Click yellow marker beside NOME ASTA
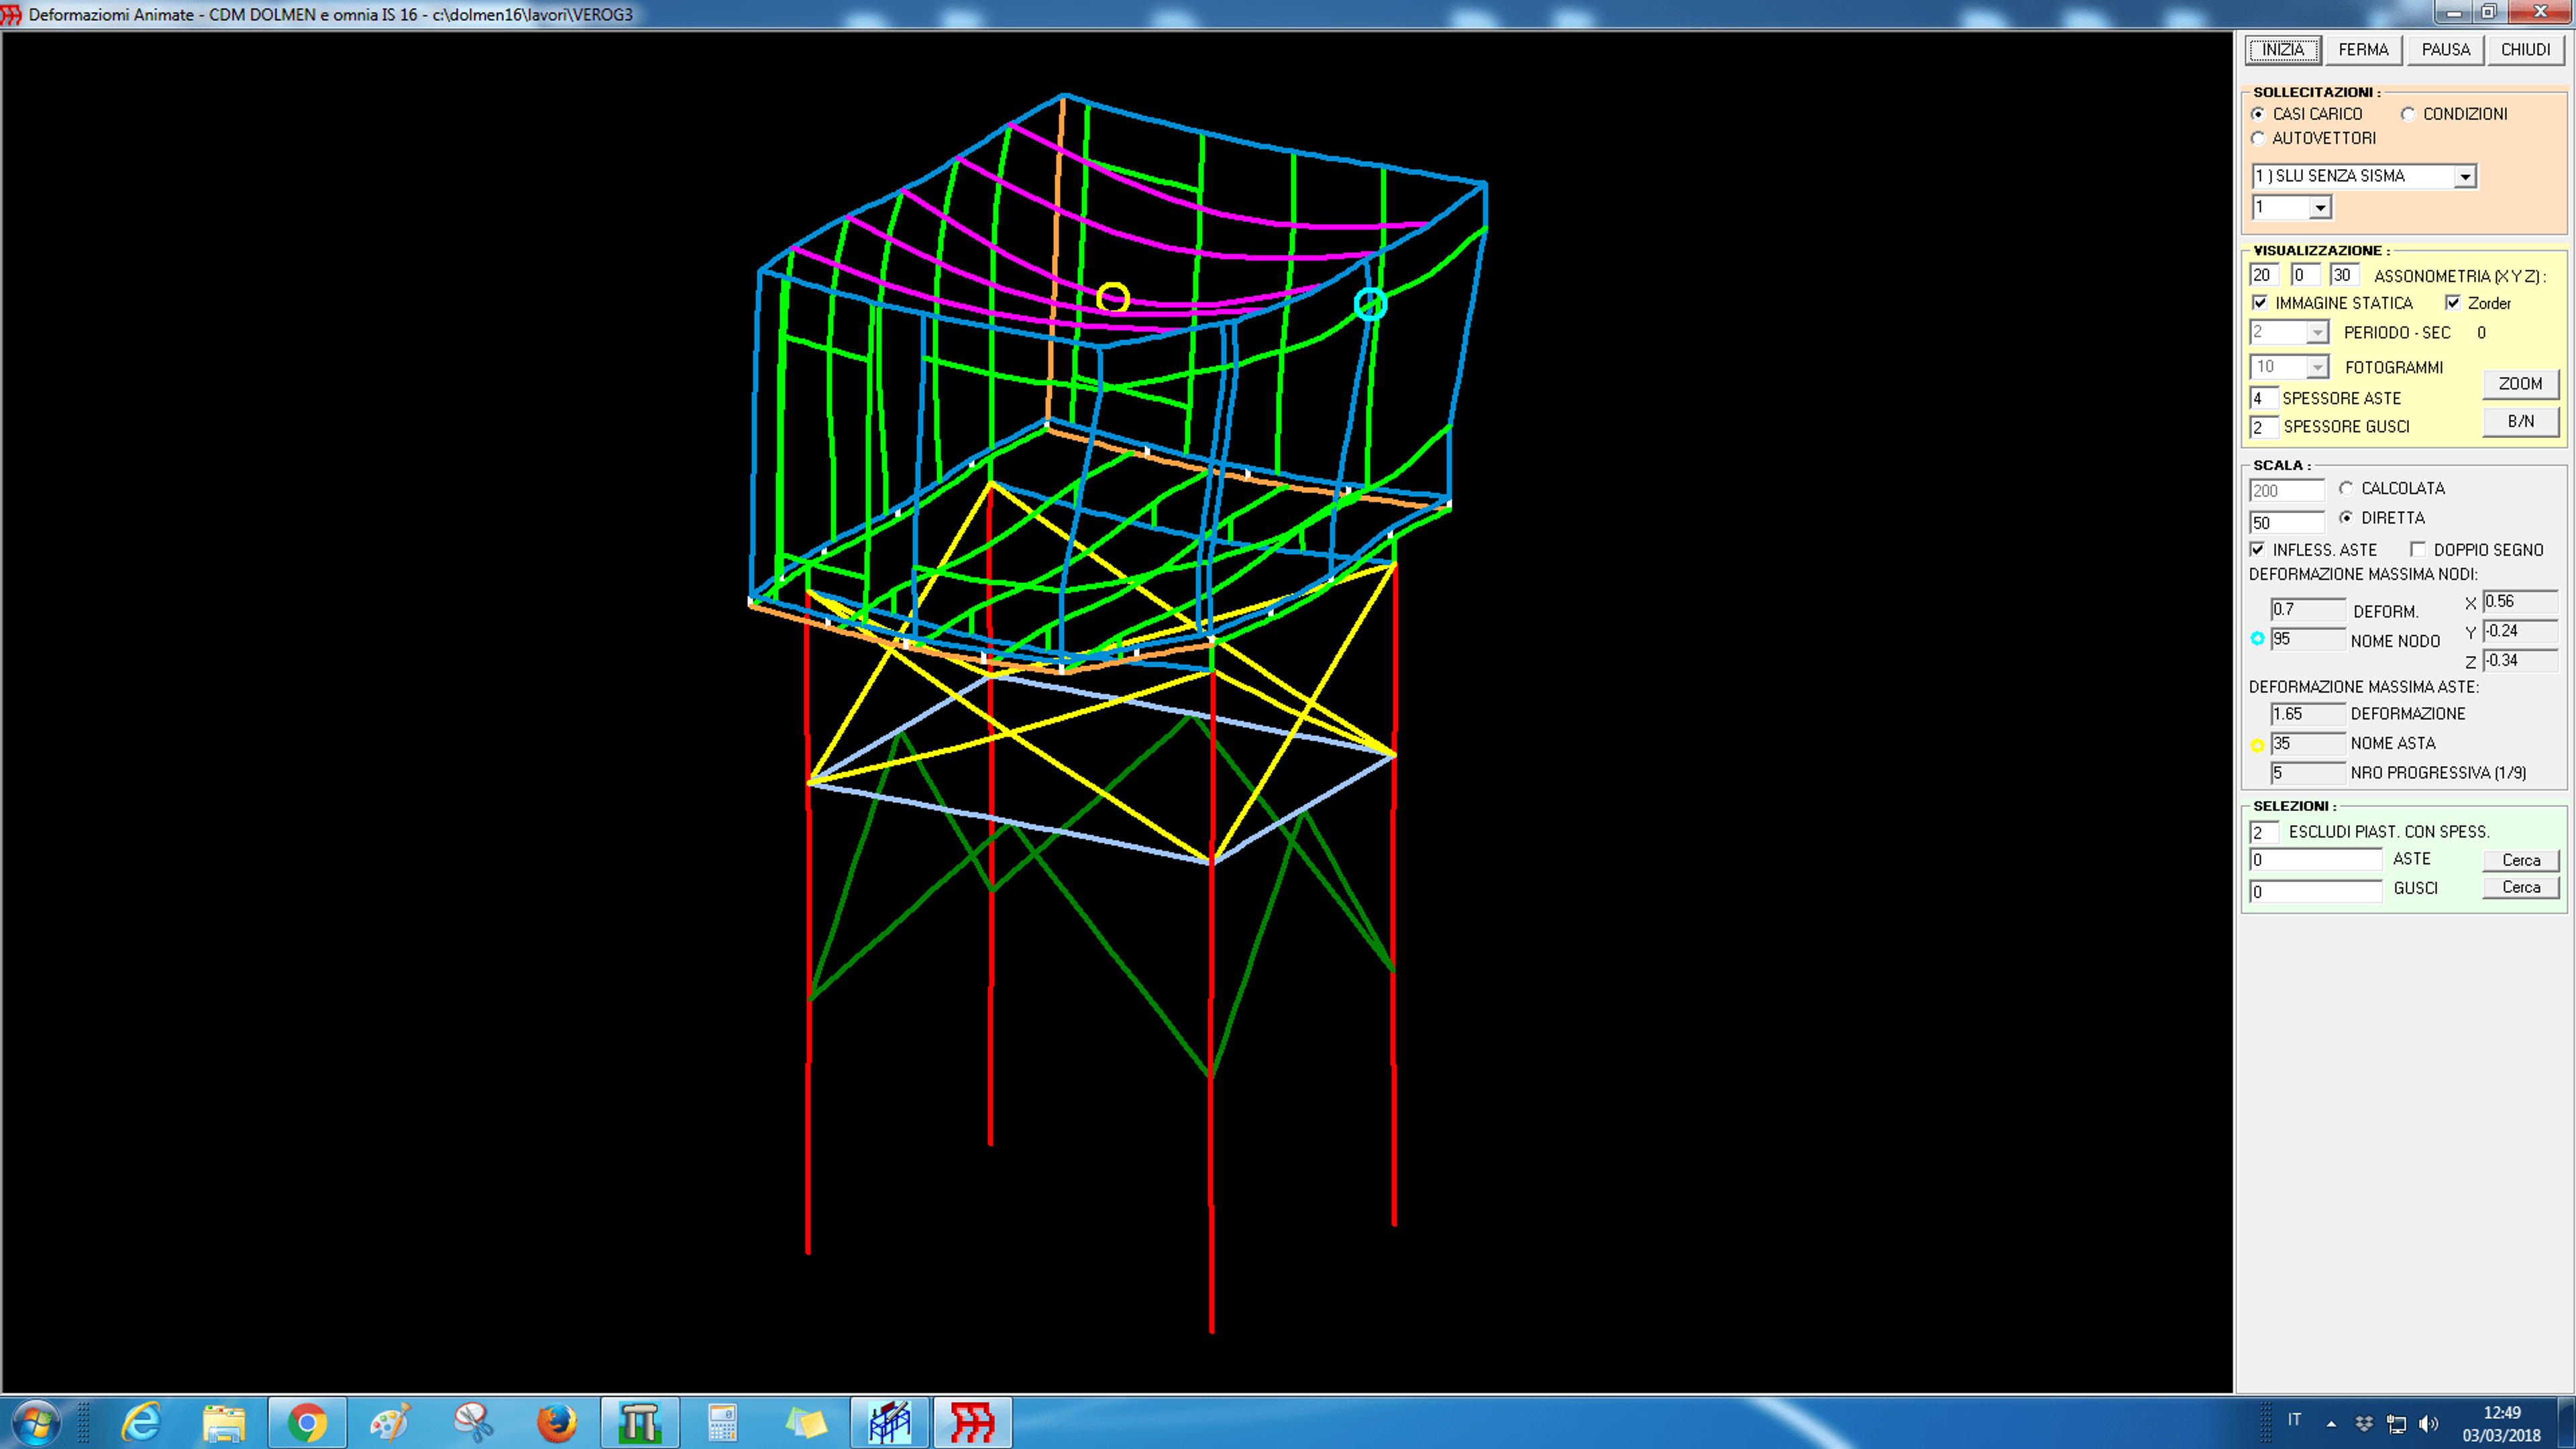 (x=2257, y=745)
